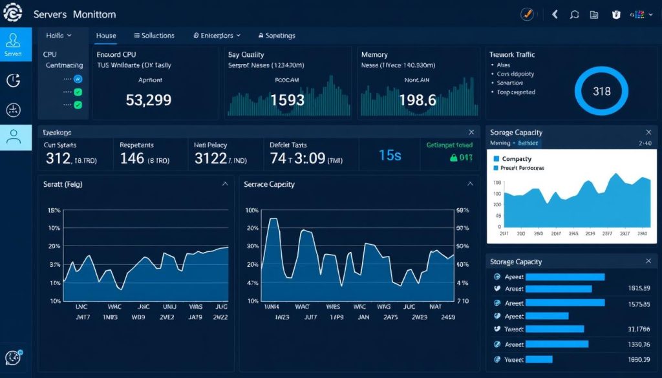
Task: Switch to the House tab
Action: tap(105, 36)
